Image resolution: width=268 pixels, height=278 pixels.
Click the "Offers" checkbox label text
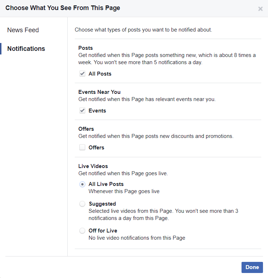96,148
